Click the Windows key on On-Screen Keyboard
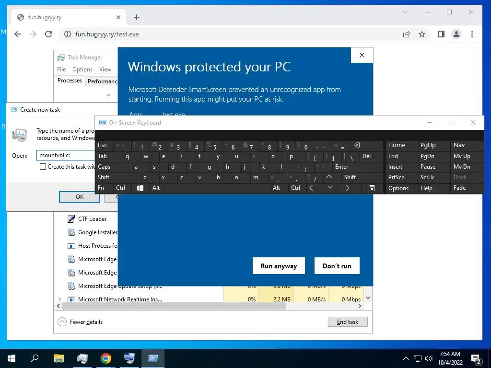This screenshot has width=491, height=368. coord(140,188)
